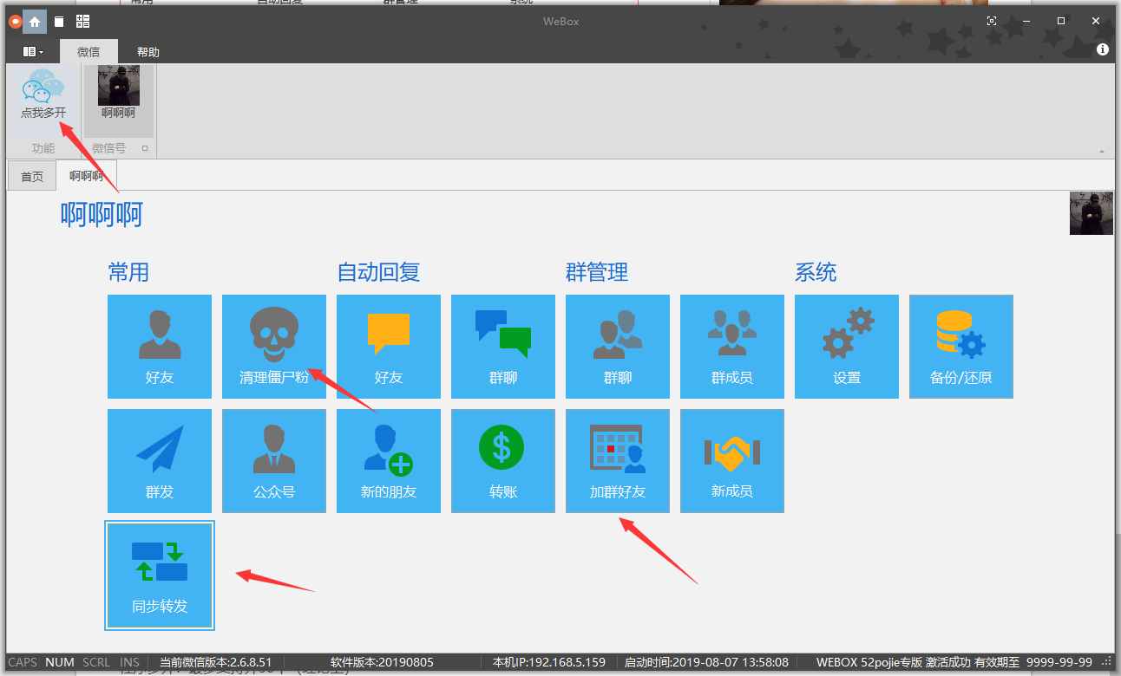Click the window icon next to the home icon

point(58,22)
